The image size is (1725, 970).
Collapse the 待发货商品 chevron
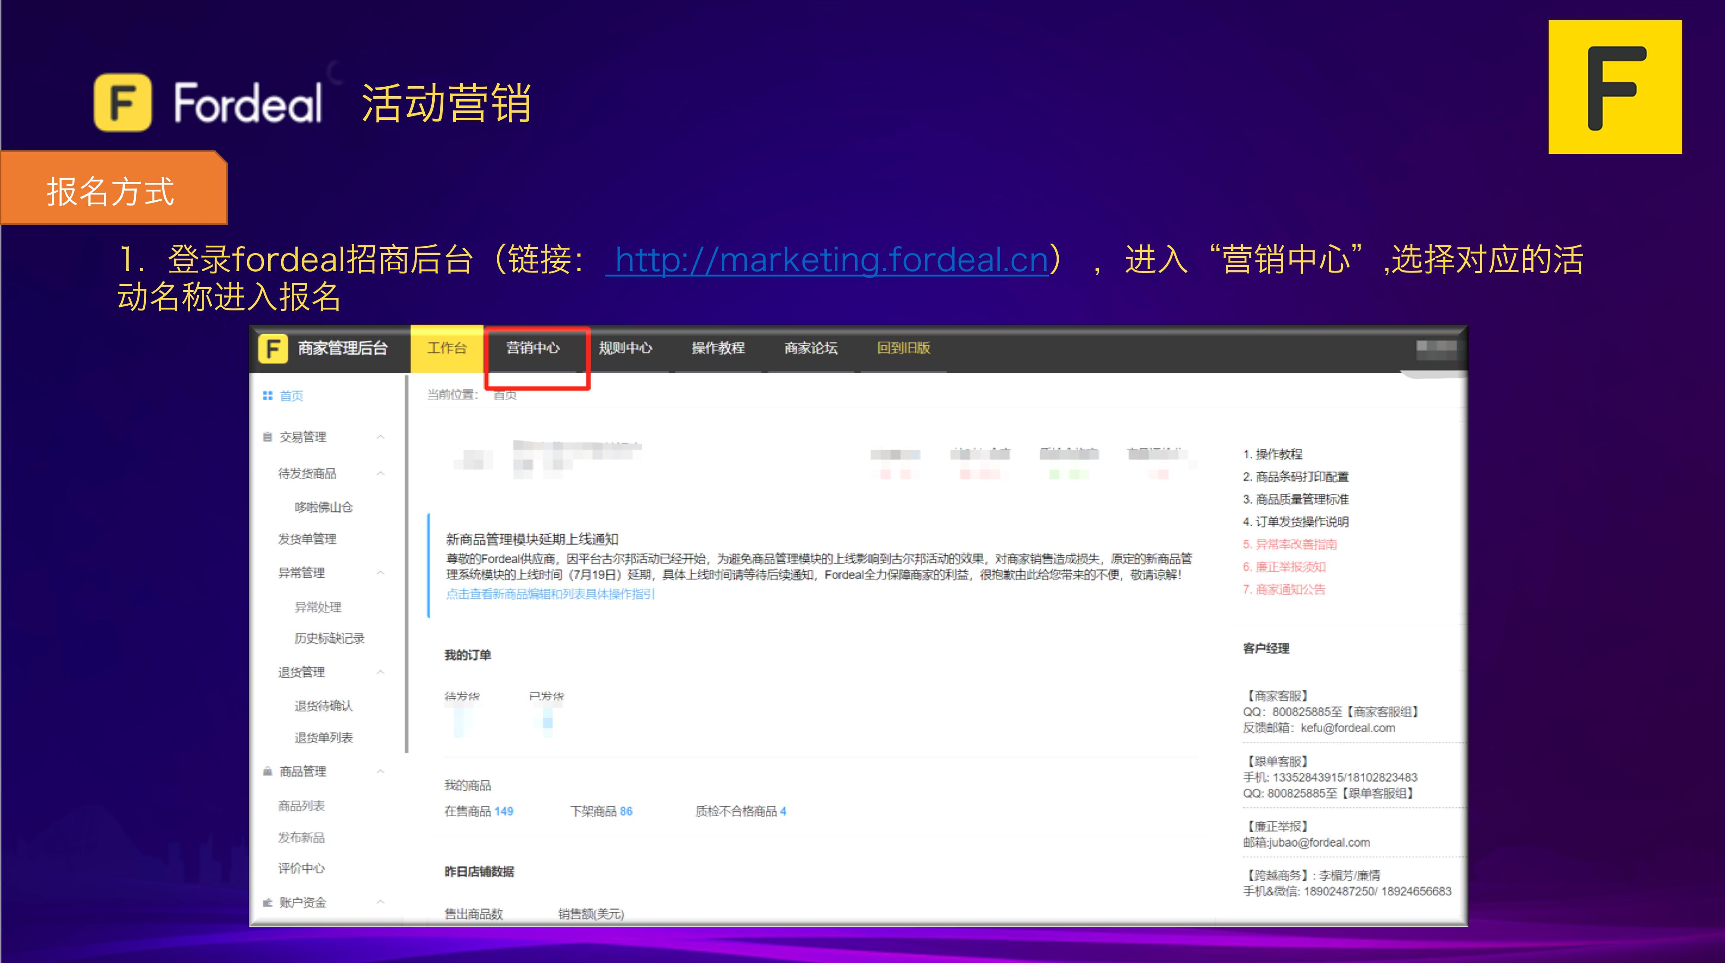(x=380, y=473)
